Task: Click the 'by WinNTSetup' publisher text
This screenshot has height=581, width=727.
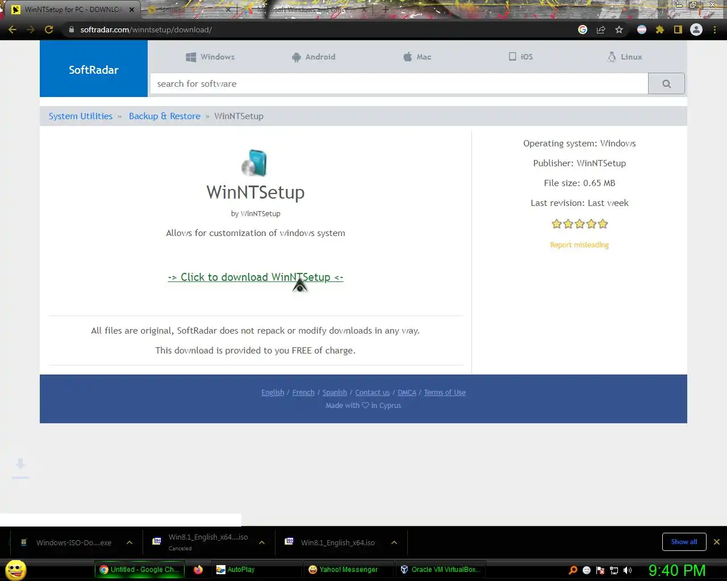Action: pyautogui.click(x=256, y=213)
